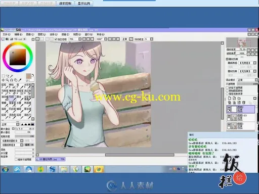The height and width of the screenshot is (194, 259).
Task: Click the request control button at top
Action: (x=65, y=4)
